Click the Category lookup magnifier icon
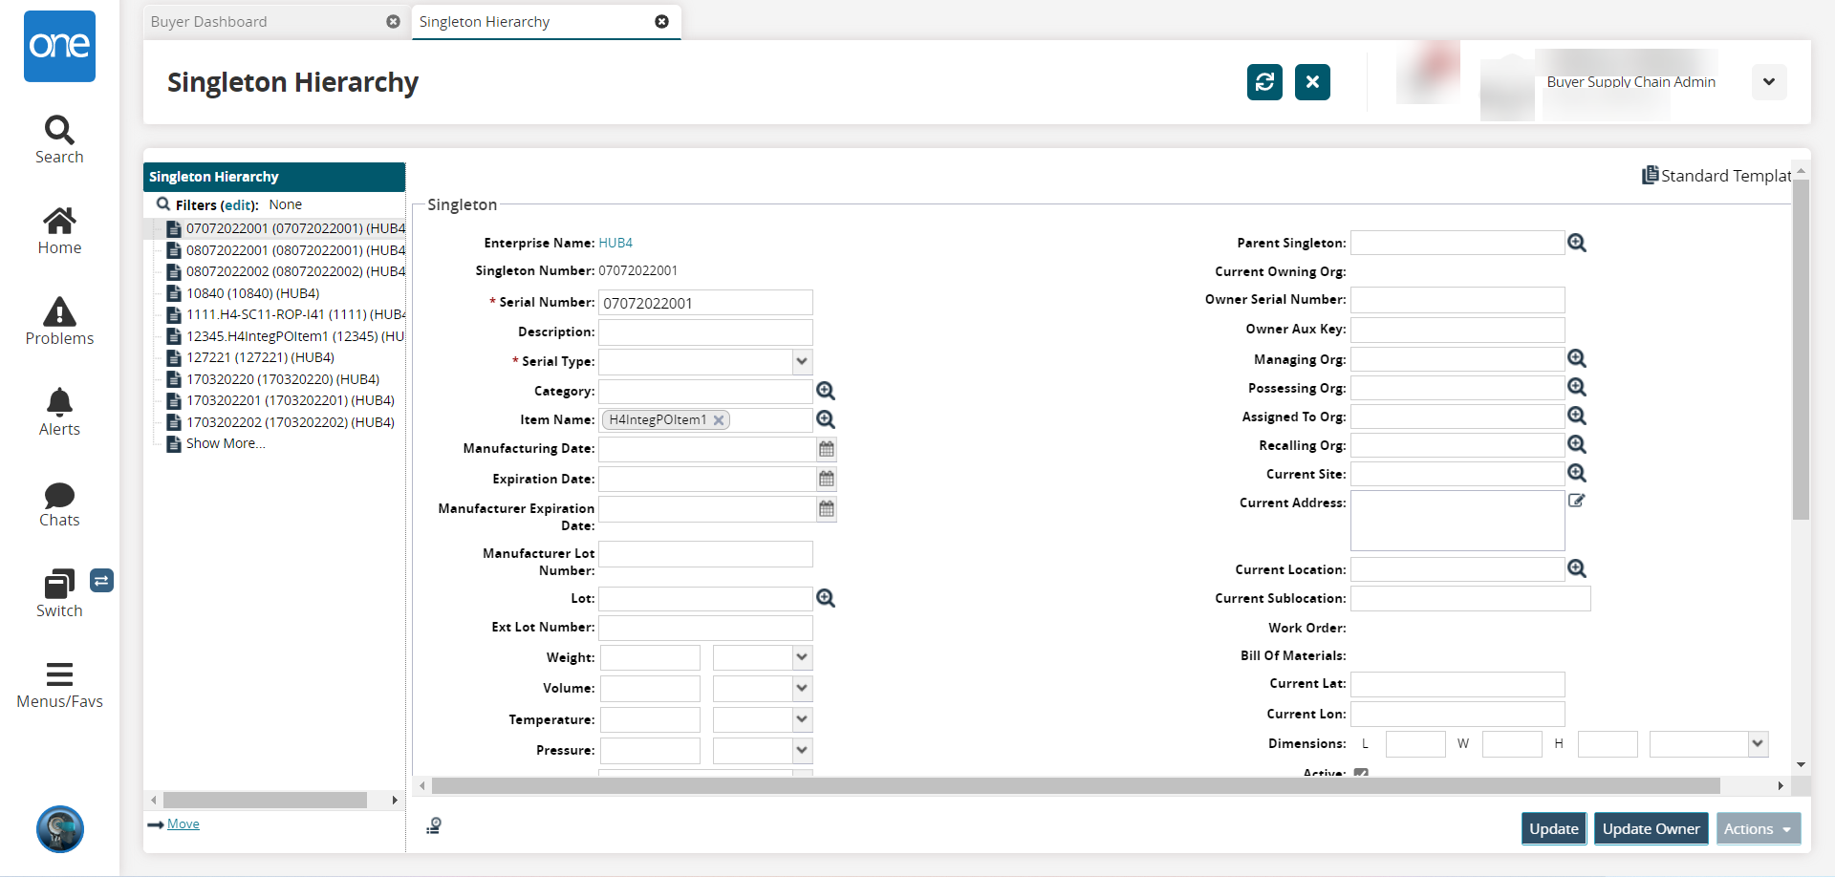This screenshot has width=1835, height=877. [x=826, y=391]
